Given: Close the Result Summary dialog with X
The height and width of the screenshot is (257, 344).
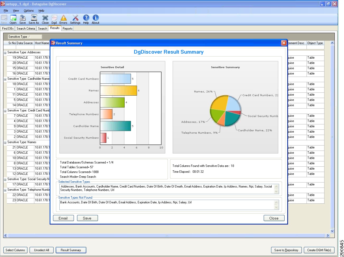Looking at the screenshot, I should 284,43.
